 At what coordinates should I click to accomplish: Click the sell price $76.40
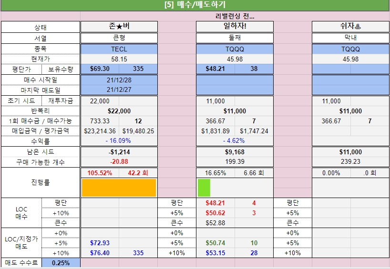click(x=100, y=253)
